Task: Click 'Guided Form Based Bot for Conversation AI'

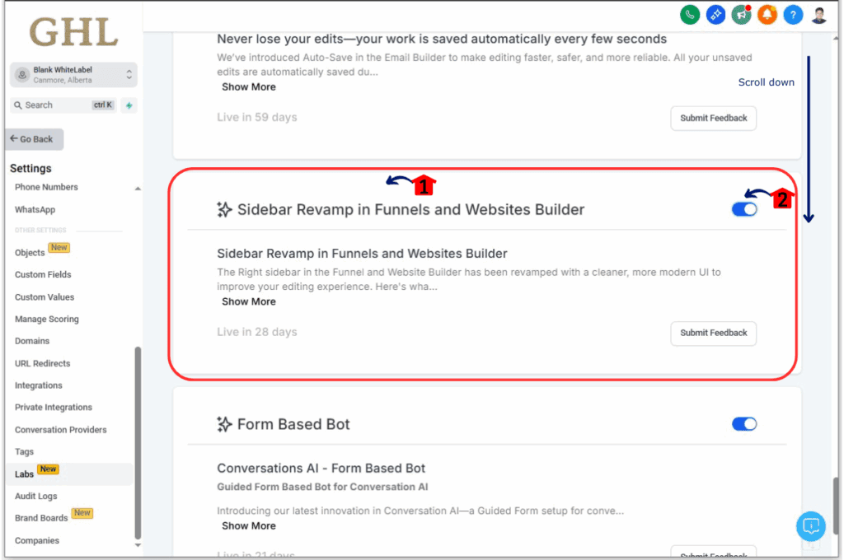Action: (x=322, y=487)
